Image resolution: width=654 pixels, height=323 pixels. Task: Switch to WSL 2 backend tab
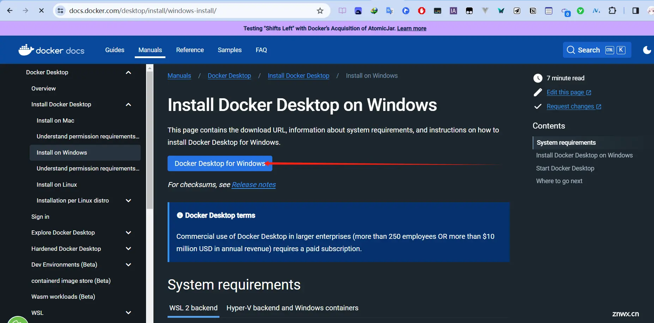pos(193,308)
